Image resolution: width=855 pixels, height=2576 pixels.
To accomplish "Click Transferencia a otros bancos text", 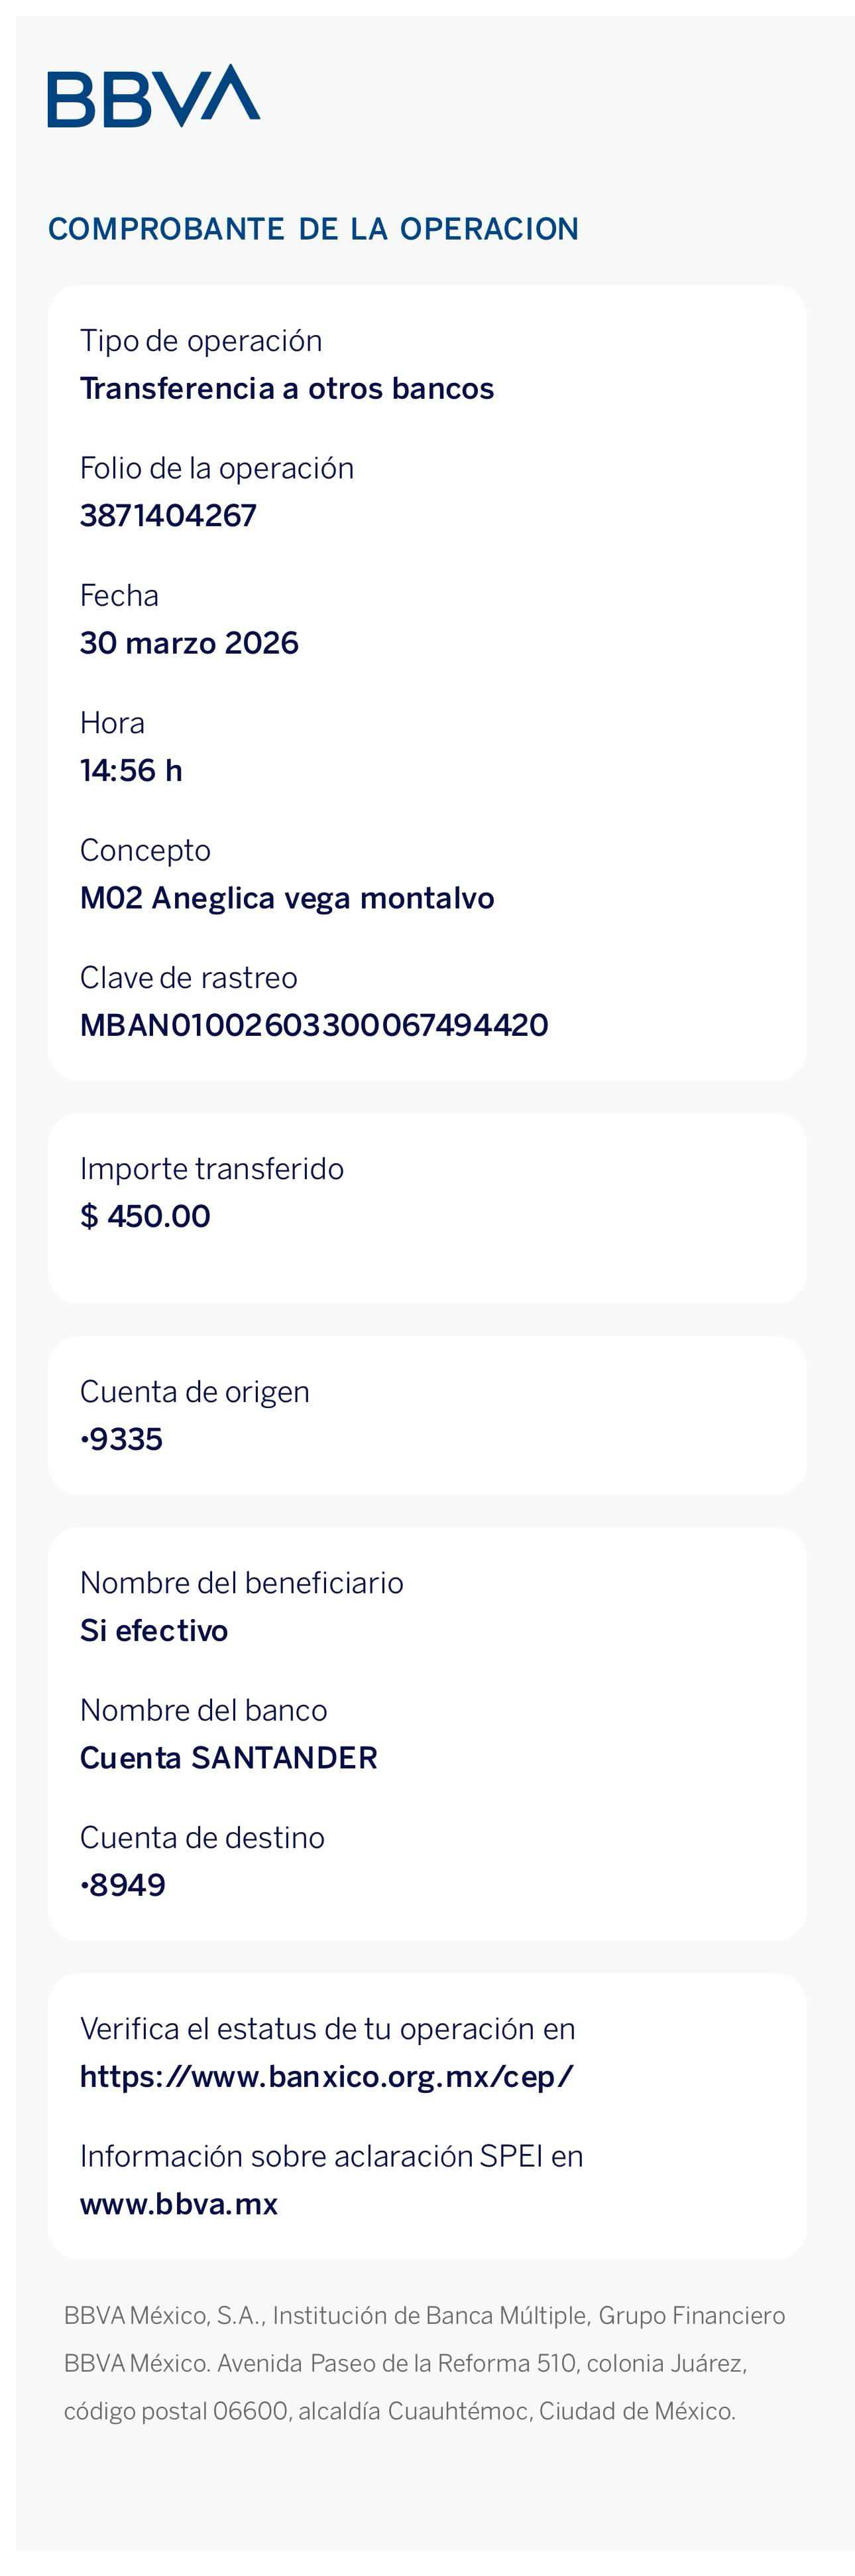I will pos(287,388).
